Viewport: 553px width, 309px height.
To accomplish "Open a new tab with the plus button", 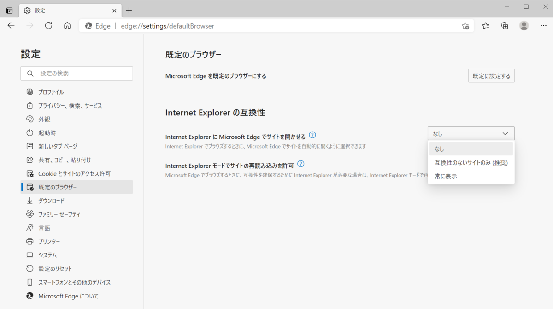I will (129, 10).
